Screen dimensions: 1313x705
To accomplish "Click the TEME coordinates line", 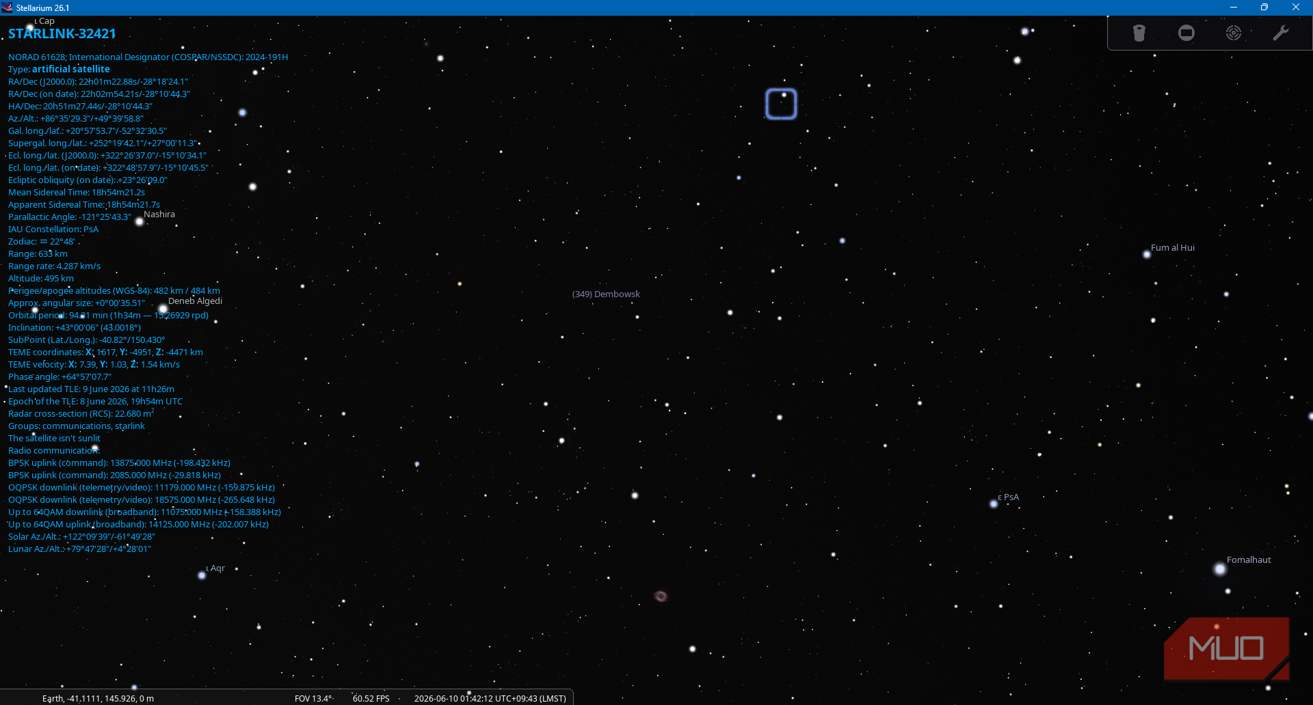I will (105, 352).
